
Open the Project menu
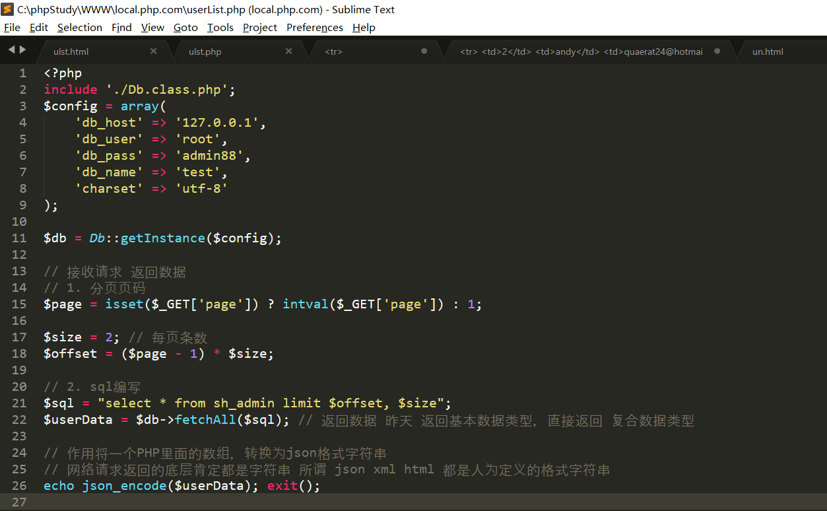259,27
